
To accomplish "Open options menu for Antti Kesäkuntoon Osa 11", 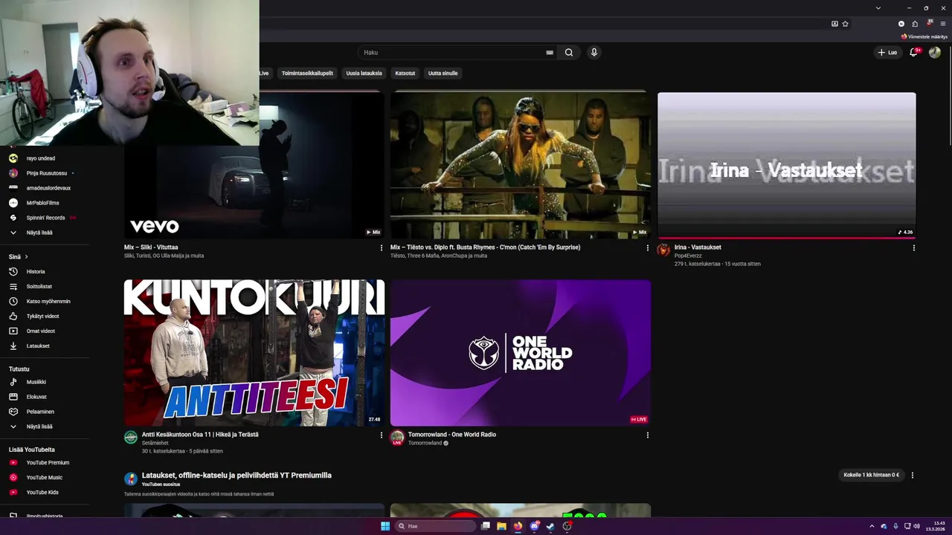I will [x=382, y=435].
